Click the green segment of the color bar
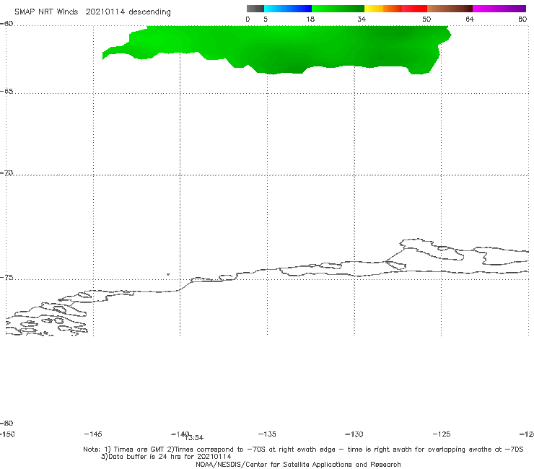Viewport: 534px width, 469px height. pyautogui.click(x=338, y=9)
